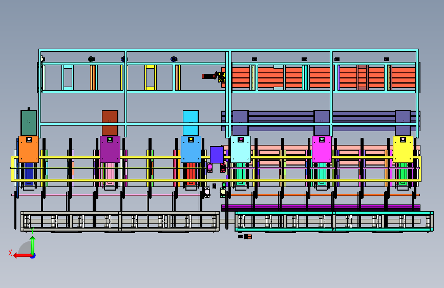Select the blue control box on third station
The width and height of the screenshot is (444, 288).
191,149
